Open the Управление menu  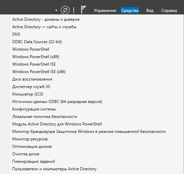click(105, 11)
